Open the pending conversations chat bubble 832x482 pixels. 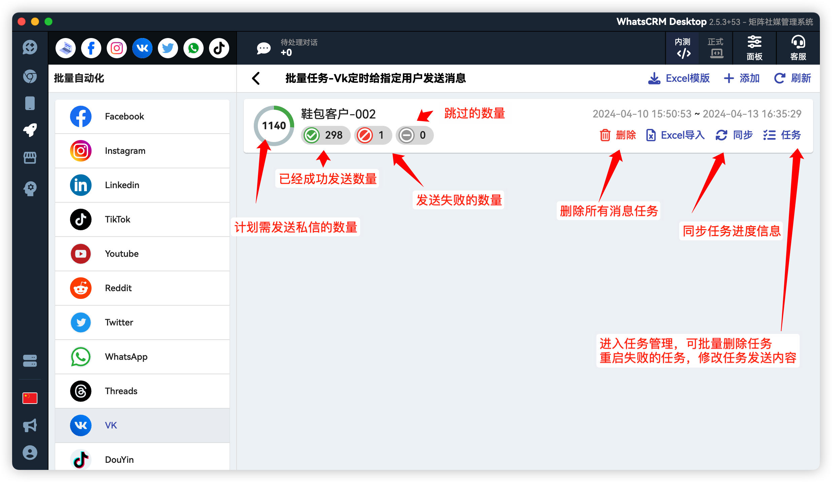264,48
